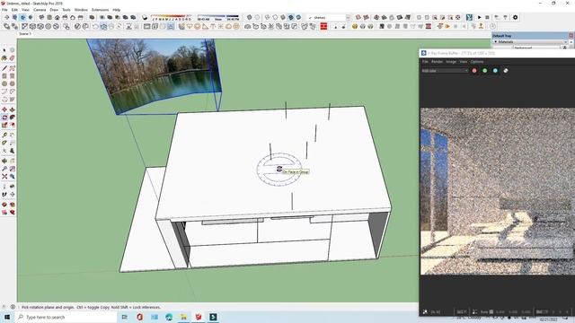
Task: Adjust the month shadow date slider
Action: point(172,17)
